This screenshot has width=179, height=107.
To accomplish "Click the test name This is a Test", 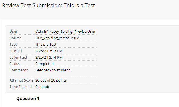I will point(46,44).
